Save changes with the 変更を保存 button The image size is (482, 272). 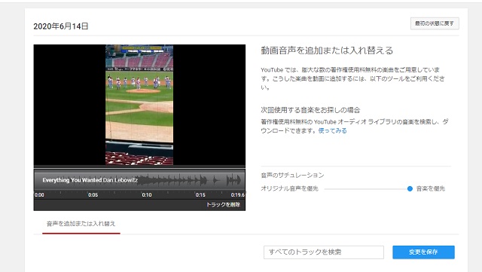(423, 252)
